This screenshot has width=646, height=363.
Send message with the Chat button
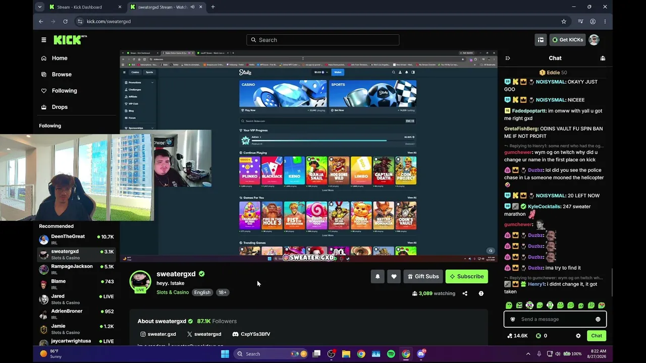pos(597,336)
